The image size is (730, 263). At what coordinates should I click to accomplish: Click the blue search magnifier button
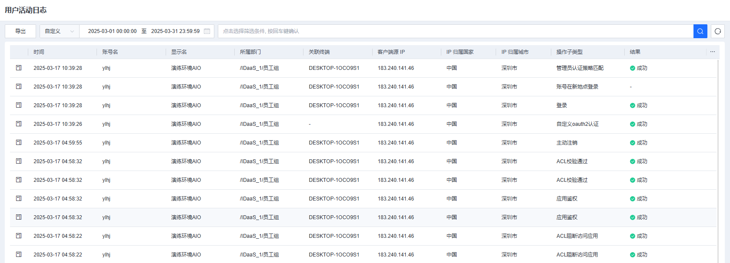point(700,31)
